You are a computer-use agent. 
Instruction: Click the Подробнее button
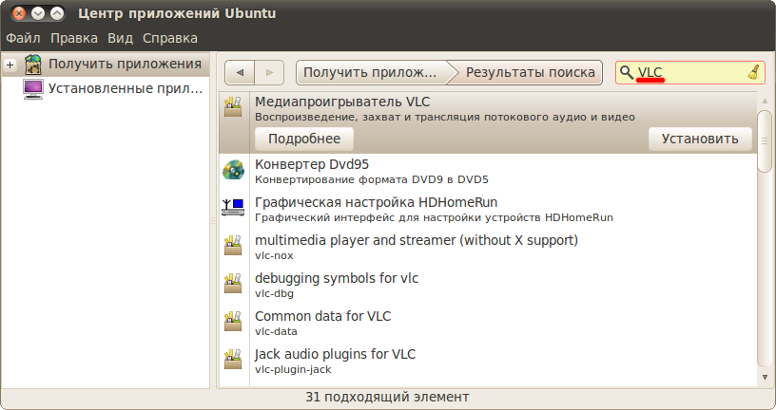click(304, 139)
